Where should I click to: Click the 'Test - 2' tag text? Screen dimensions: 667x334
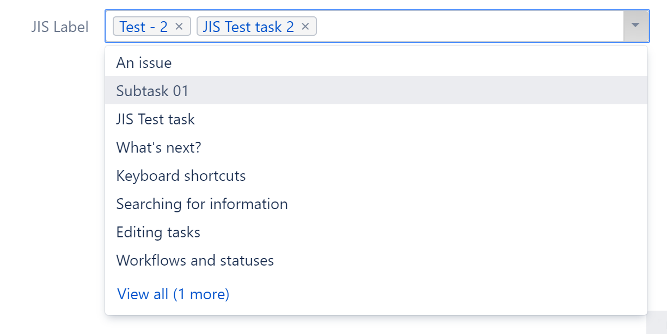143,27
